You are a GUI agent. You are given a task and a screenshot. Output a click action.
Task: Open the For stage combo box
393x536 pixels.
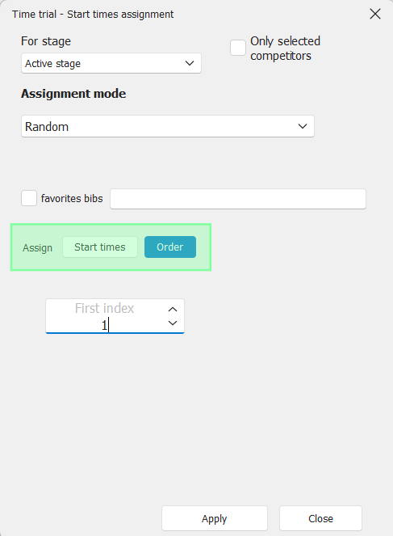[111, 63]
